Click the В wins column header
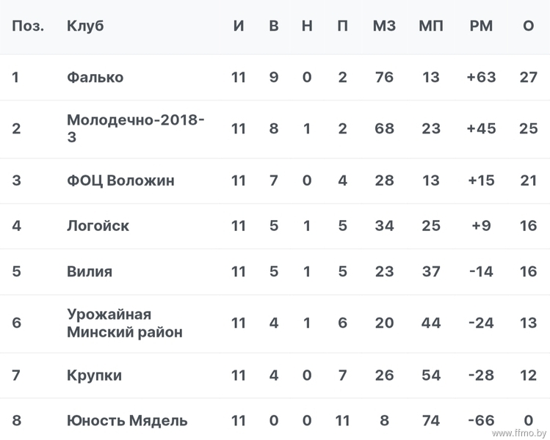 pyautogui.click(x=274, y=26)
